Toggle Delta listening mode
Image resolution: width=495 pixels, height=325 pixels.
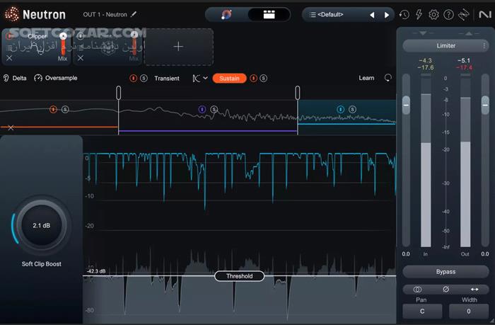[x=15, y=78]
